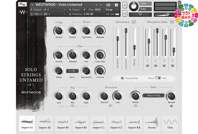This screenshot has width=198, height=134.
Task: Toggle the S microphone on/off button
Action: pos(147,66)
